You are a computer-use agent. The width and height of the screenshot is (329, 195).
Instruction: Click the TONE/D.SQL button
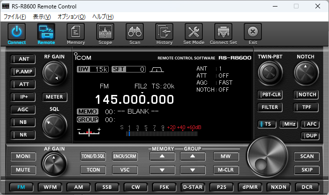pyautogui.click(x=93, y=156)
